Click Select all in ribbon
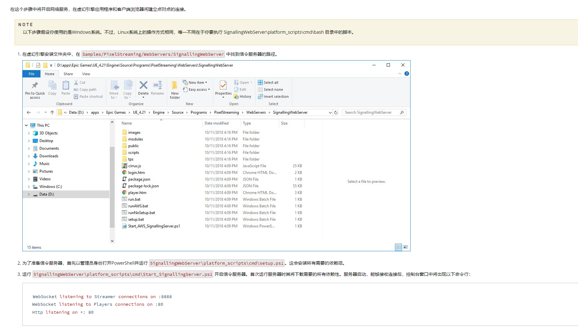578x329 pixels. 268,82
